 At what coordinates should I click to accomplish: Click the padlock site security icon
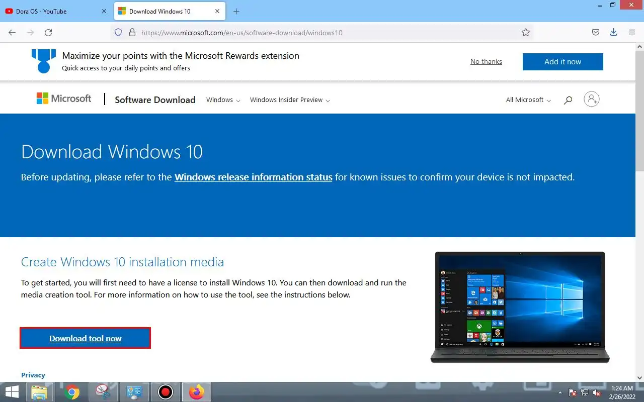tap(132, 32)
